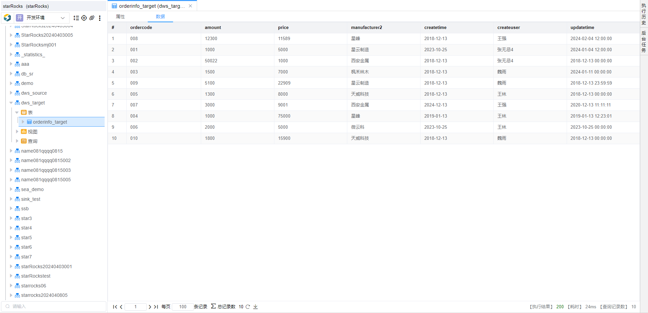Jump to the first page of records
The height and width of the screenshot is (313, 648).
coord(115,307)
